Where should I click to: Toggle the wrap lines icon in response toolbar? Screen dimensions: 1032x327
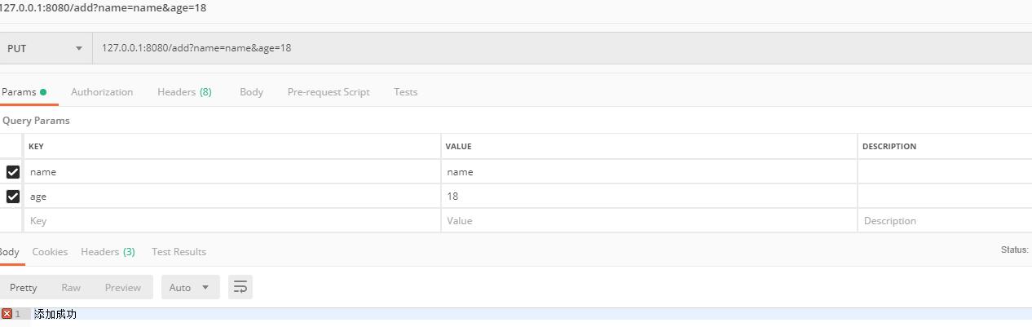click(x=240, y=287)
